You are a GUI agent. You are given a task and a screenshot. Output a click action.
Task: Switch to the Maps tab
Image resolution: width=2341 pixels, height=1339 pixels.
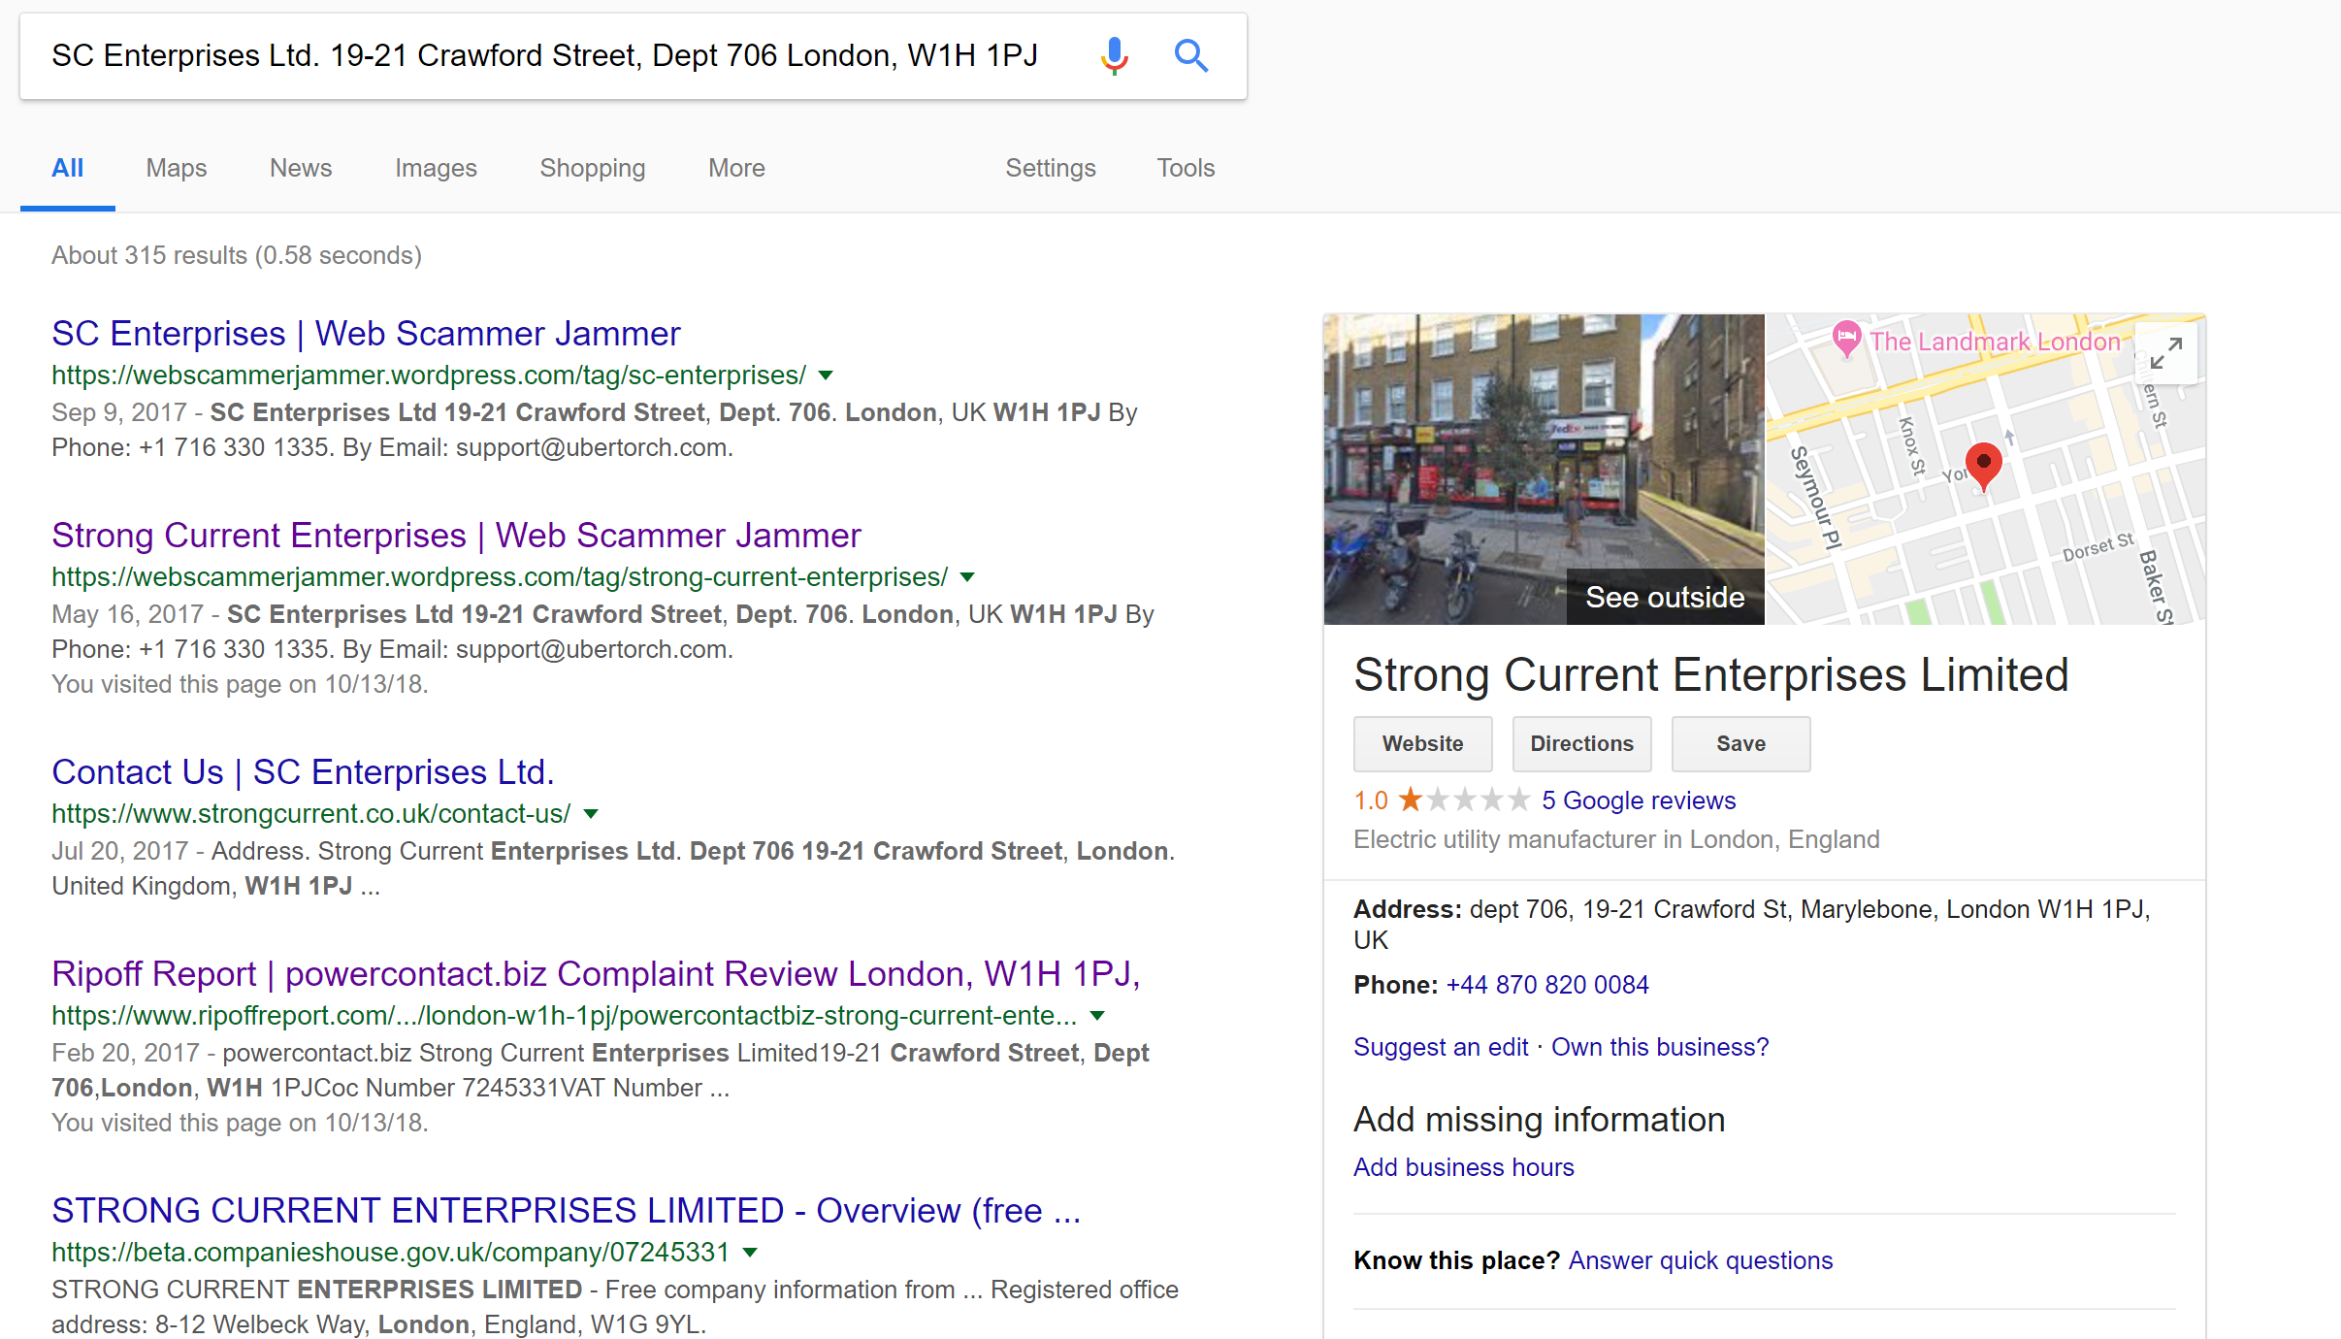click(x=177, y=169)
